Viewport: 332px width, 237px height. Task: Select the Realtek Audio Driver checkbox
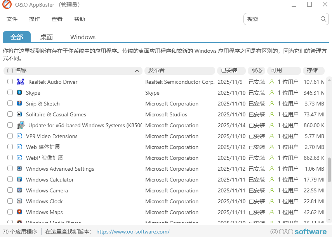[x=10, y=82]
